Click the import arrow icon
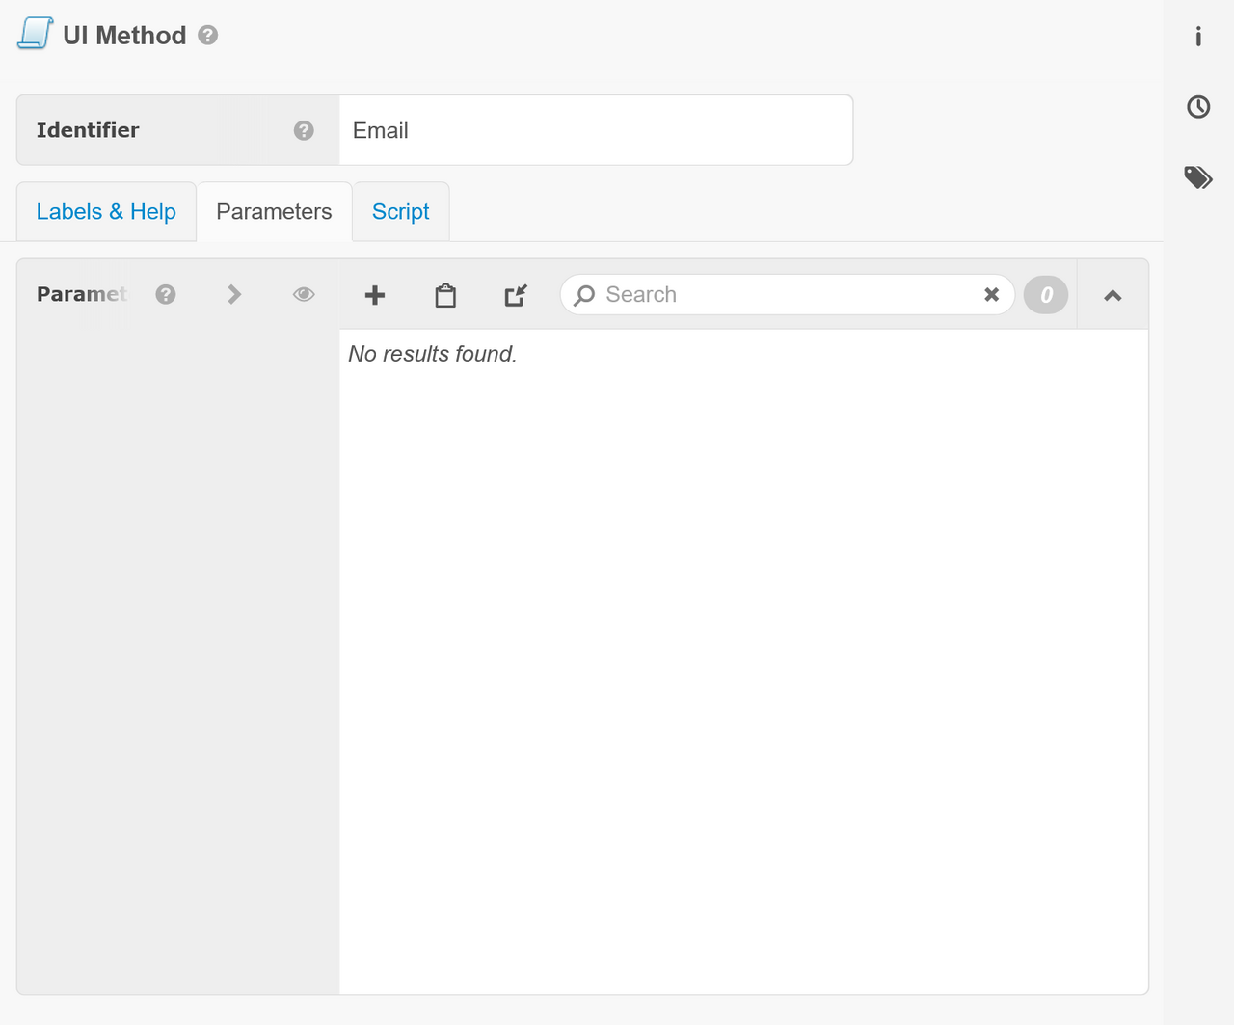 click(x=516, y=295)
